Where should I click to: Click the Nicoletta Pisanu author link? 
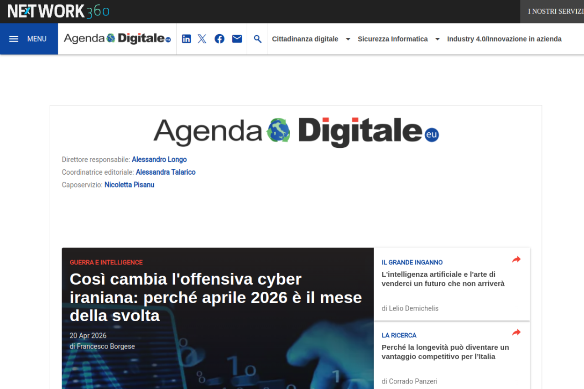click(x=129, y=185)
